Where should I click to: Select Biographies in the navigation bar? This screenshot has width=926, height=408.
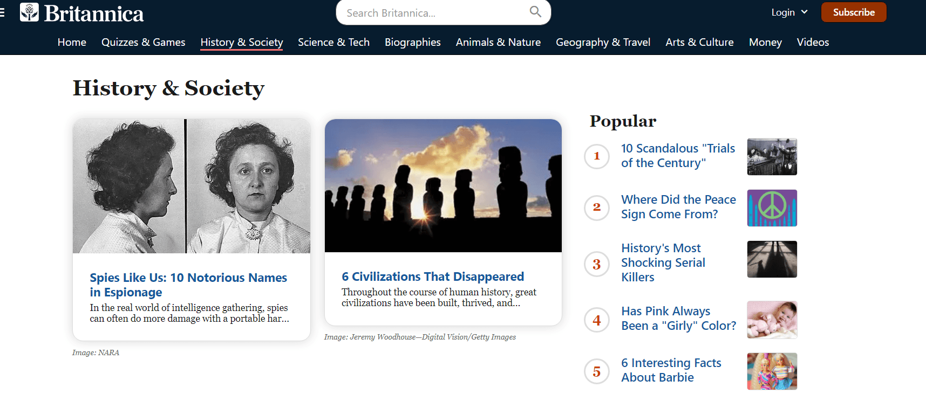click(x=412, y=42)
